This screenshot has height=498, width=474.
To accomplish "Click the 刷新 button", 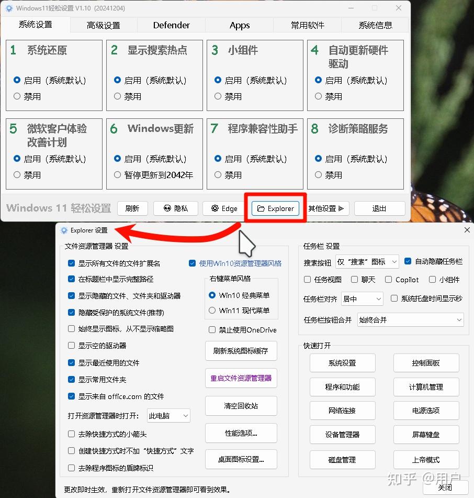I will point(132,208).
